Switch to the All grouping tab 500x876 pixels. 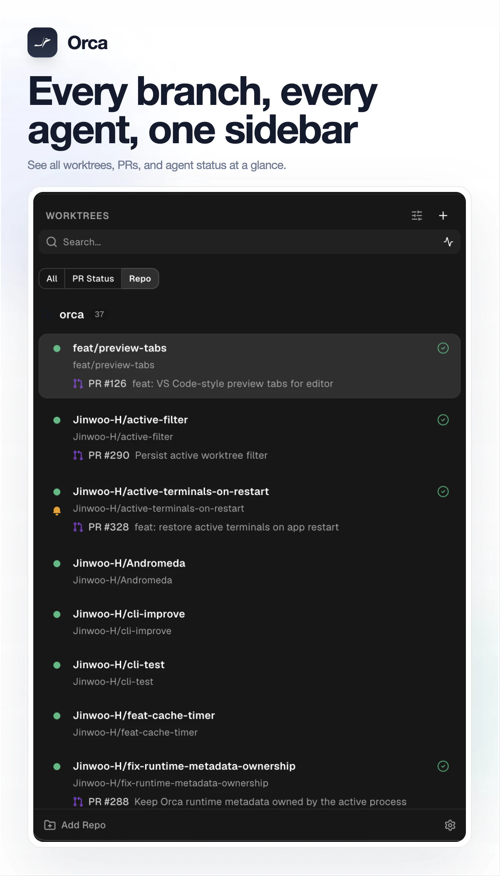tap(52, 279)
